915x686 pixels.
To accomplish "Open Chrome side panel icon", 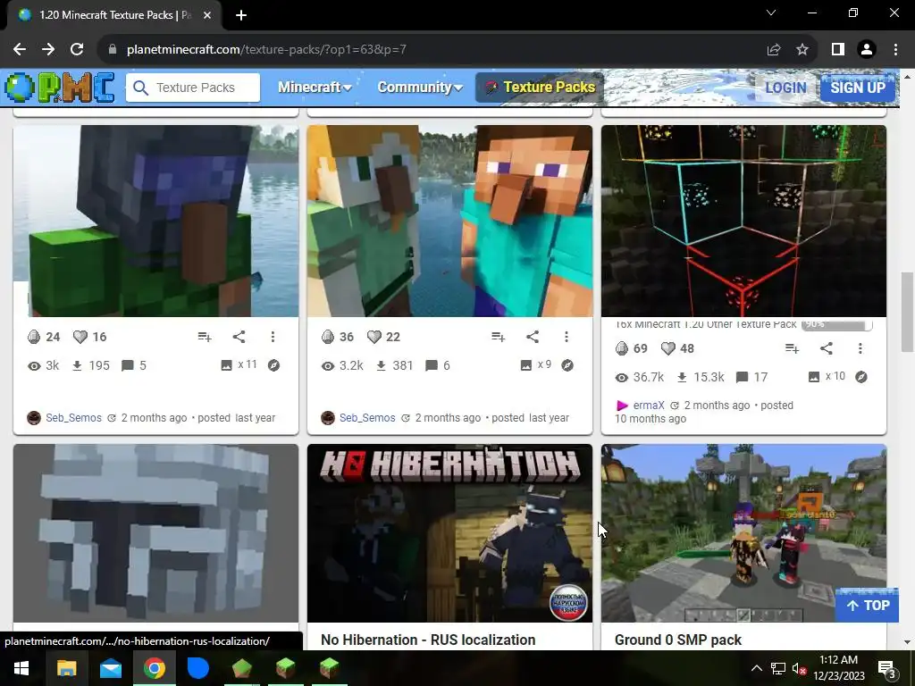I will point(838,50).
